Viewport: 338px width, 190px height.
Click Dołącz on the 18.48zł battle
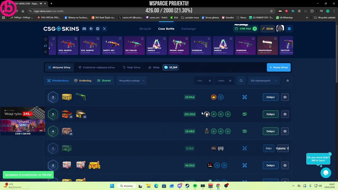click(270, 131)
